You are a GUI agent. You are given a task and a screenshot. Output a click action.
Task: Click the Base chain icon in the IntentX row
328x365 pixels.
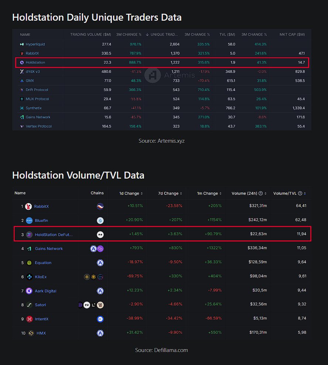100,319
